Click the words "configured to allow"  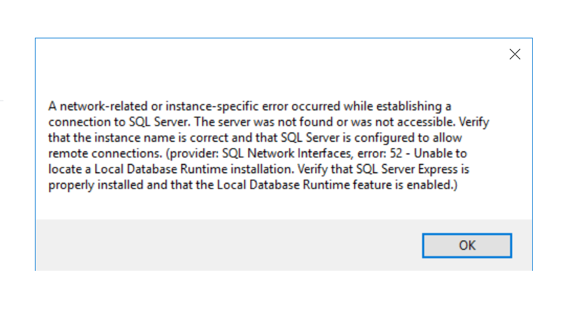[408, 138]
